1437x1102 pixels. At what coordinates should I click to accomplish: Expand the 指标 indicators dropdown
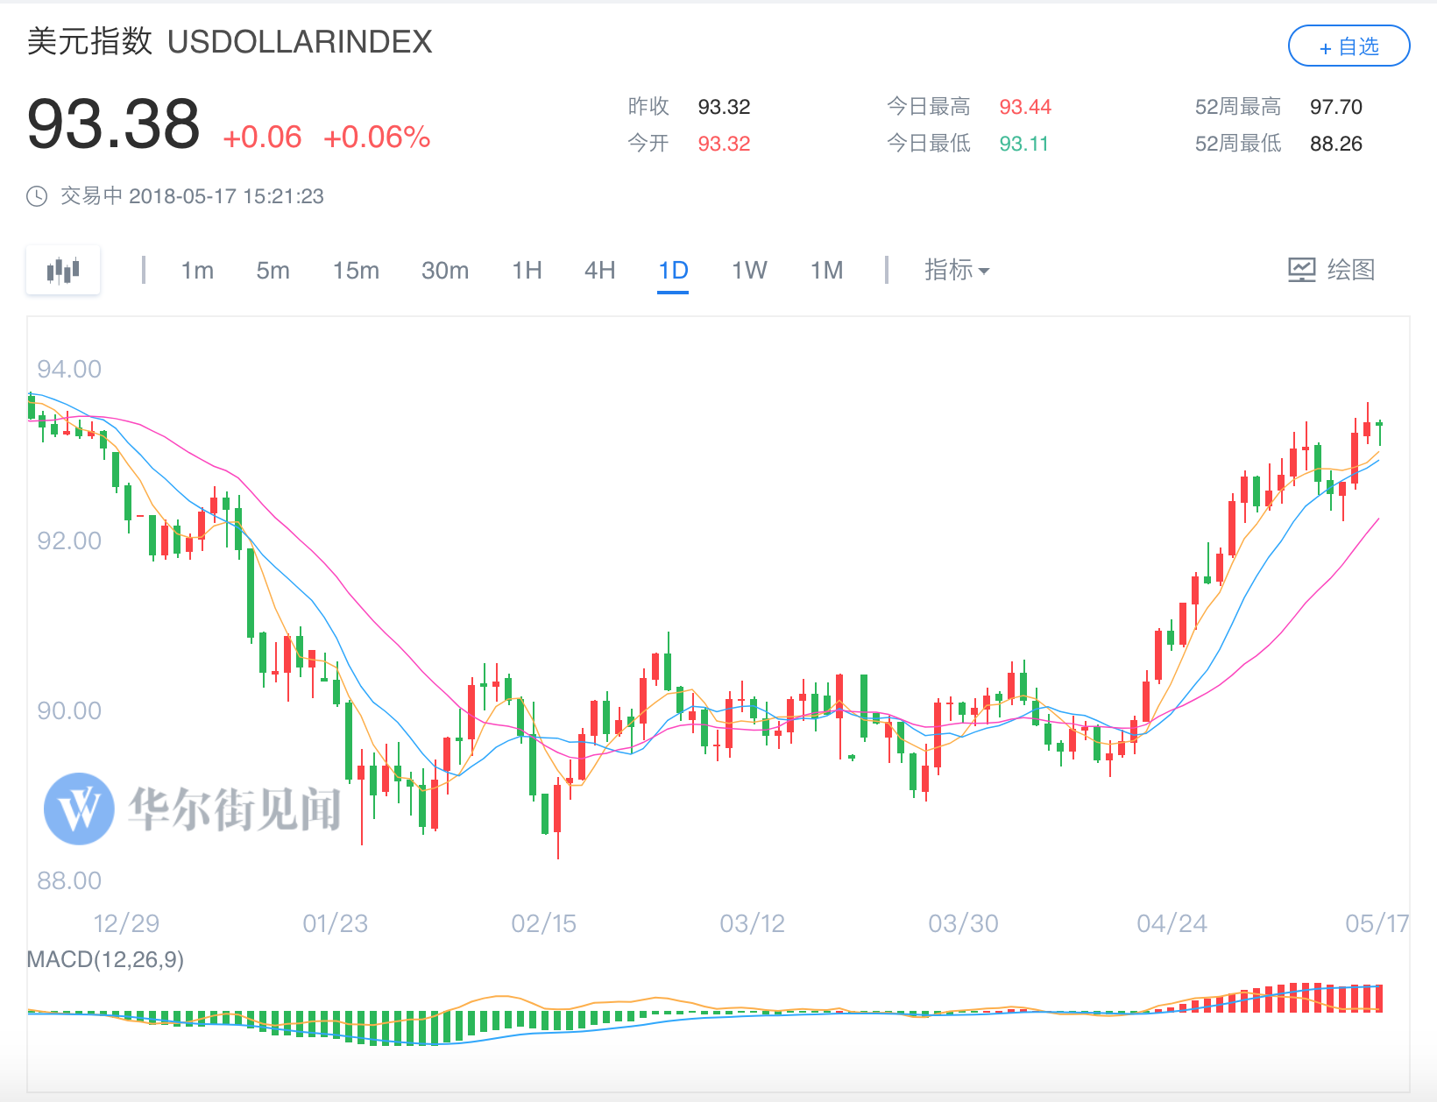[x=957, y=270]
